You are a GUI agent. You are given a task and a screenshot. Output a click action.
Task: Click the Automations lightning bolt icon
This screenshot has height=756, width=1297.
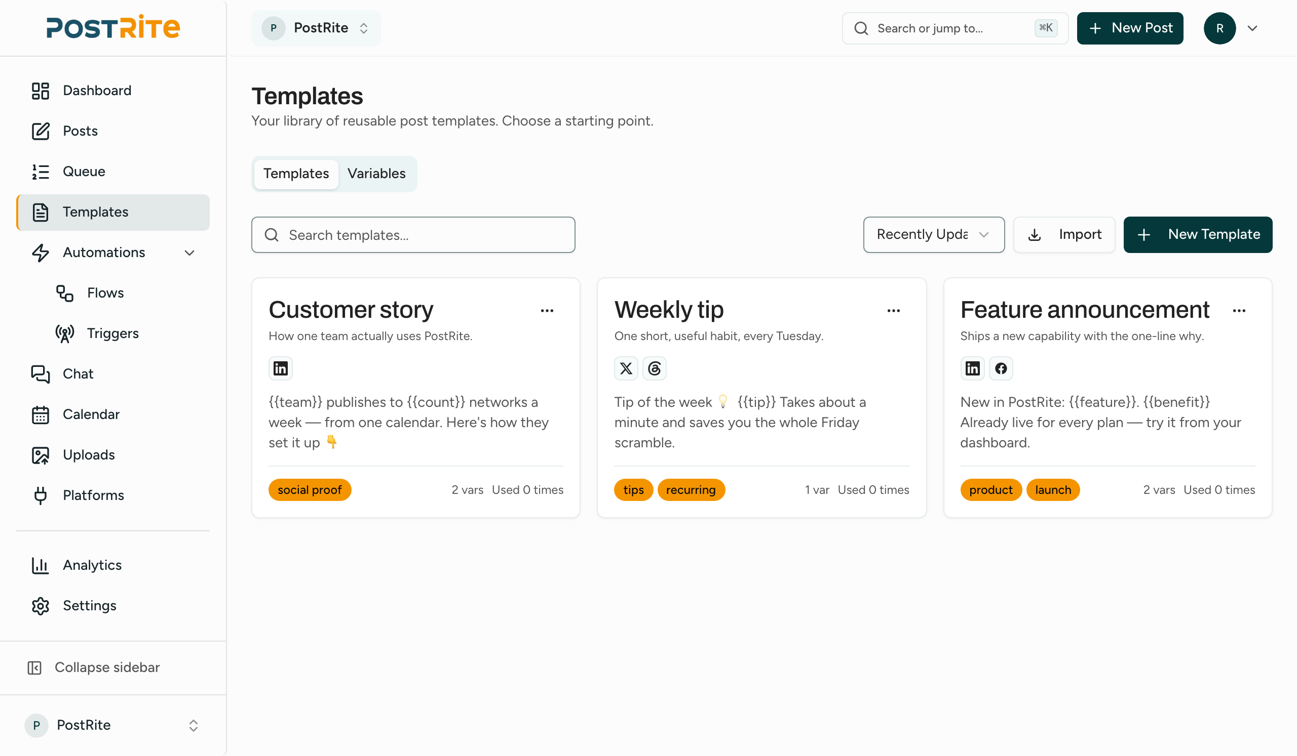point(40,253)
